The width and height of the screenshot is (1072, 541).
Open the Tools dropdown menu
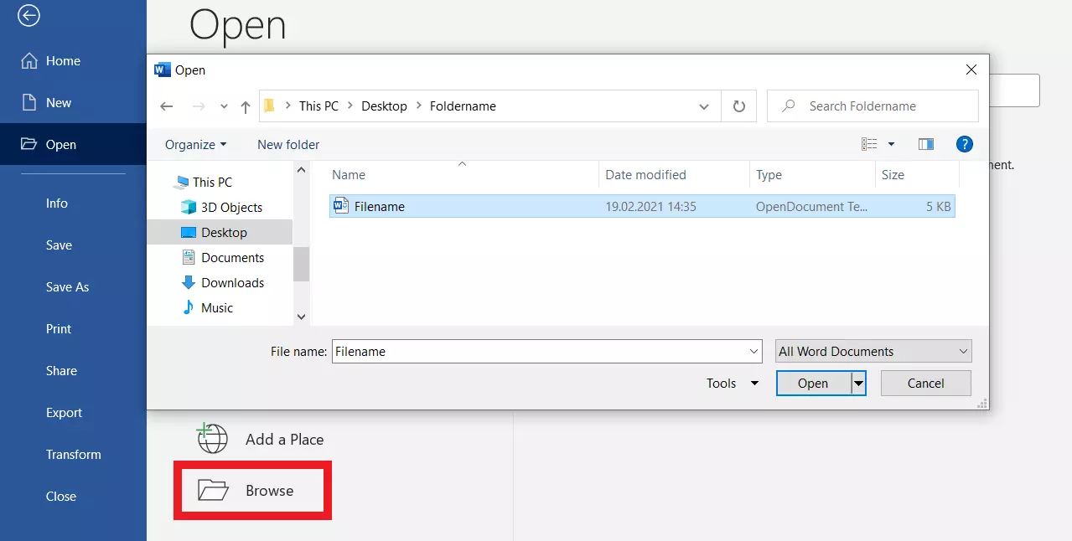coord(732,383)
